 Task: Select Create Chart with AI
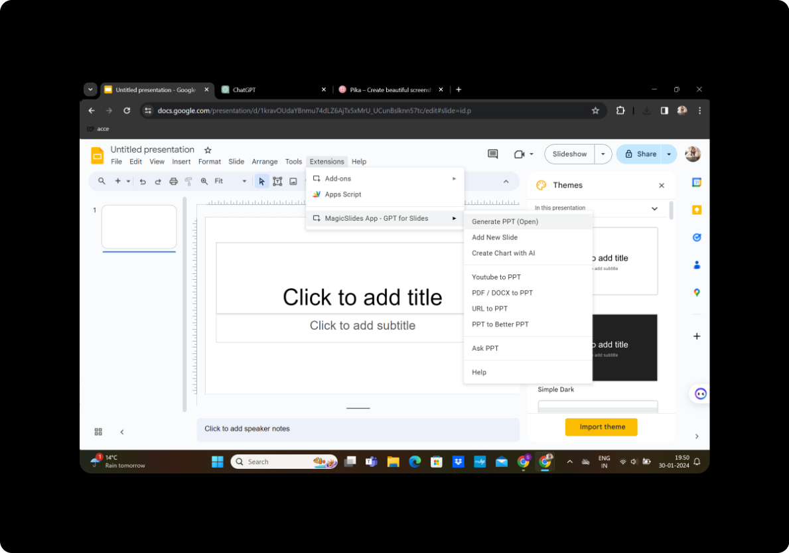528,253
